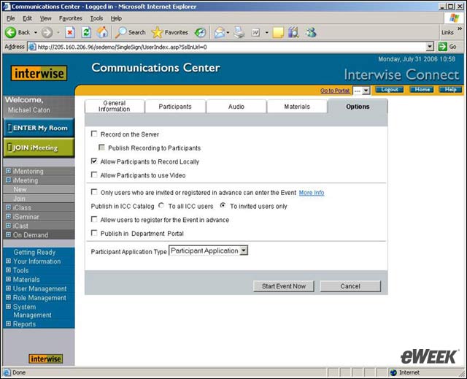
Task: Stop page loading with red X icon
Action: pyautogui.click(x=70, y=32)
